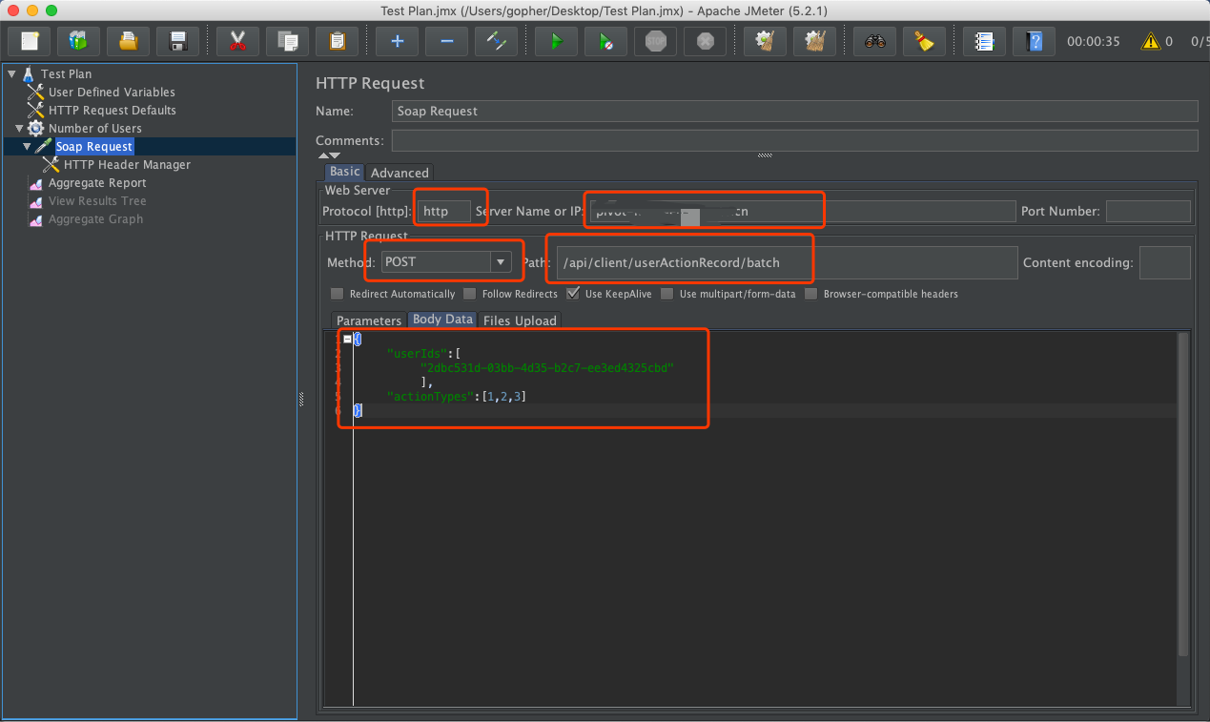Toggle enable/disable of selected element
Screen dimensions: 1210x722
pos(497,41)
